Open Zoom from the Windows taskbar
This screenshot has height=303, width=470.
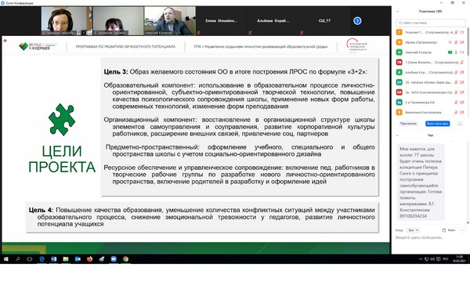(114, 259)
